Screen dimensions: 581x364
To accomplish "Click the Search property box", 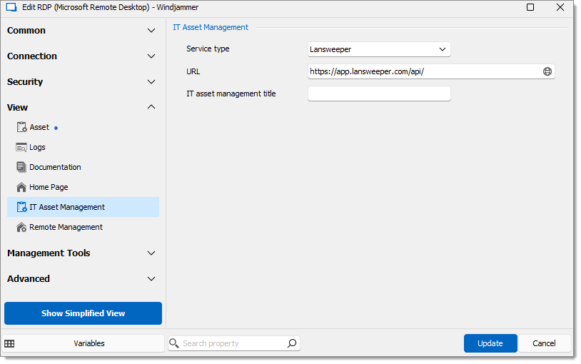I will tap(234, 343).
